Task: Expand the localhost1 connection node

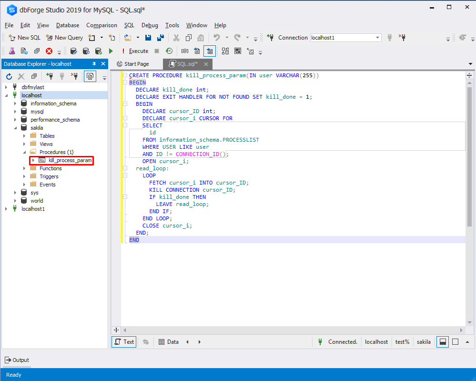Action: [x=6, y=209]
